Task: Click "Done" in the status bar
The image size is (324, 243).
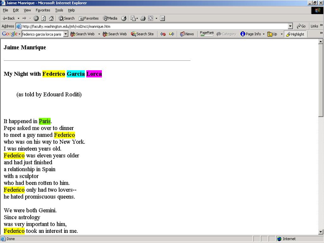Action: coord(10,239)
